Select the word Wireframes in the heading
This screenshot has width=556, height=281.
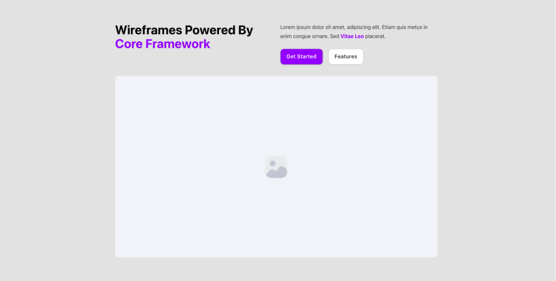[148, 30]
